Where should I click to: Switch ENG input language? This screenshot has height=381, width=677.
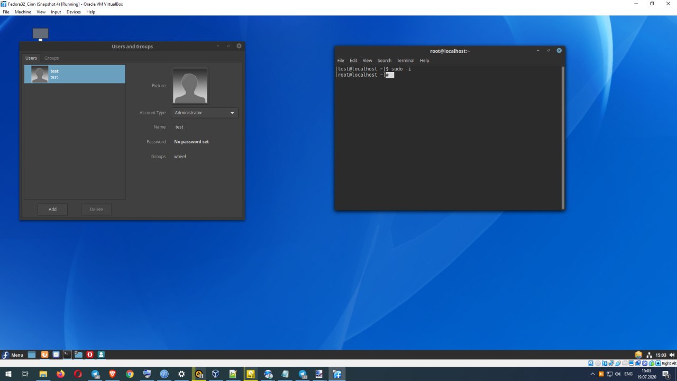628,374
